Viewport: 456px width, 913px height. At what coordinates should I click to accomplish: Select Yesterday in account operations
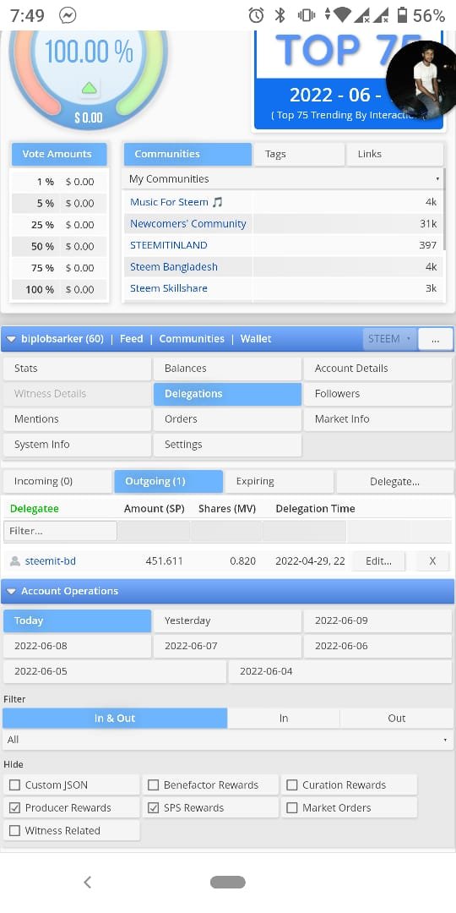pyautogui.click(x=227, y=621)
